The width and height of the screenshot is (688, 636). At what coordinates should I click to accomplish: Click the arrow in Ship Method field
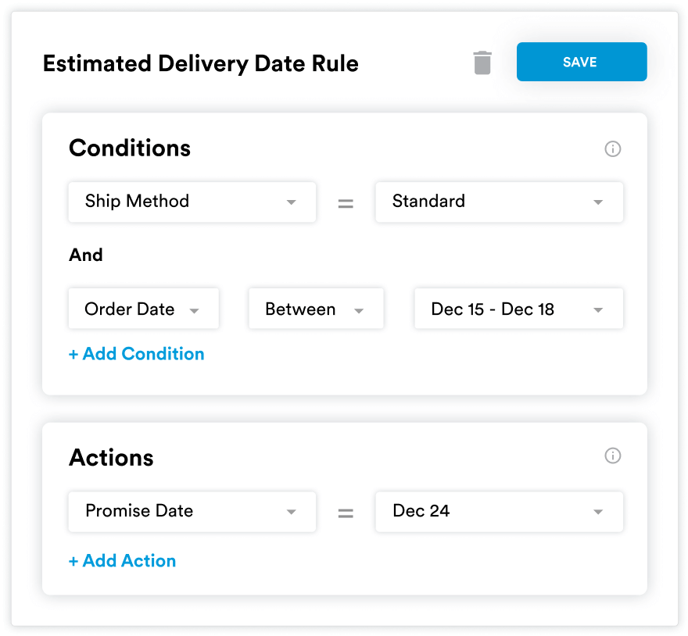291,202
